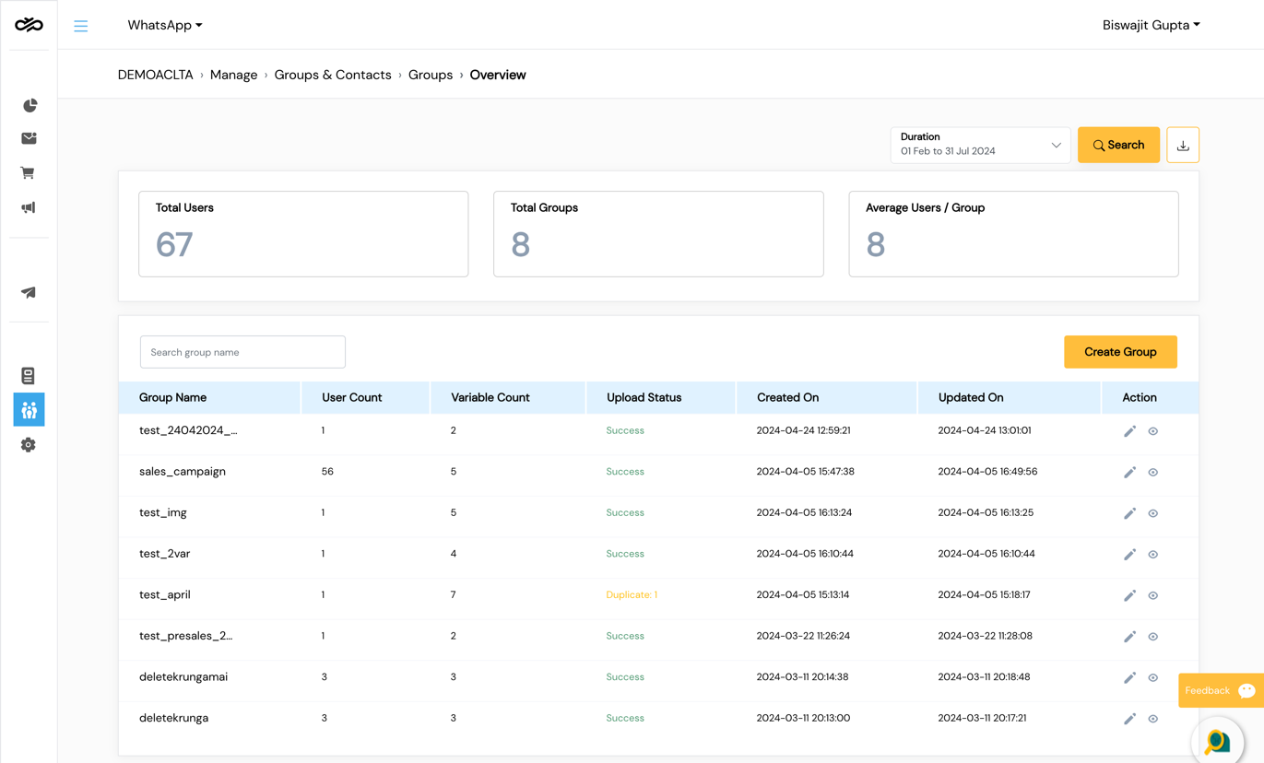Edit the test_april group with pencil icon
This screenshot has height=763, width=1264.
(x=1129, y=595)
